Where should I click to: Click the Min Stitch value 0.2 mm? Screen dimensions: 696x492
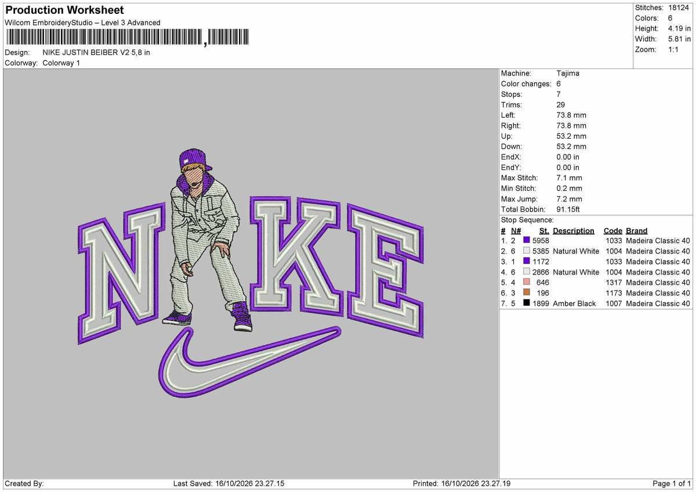[x=569, y=188]
